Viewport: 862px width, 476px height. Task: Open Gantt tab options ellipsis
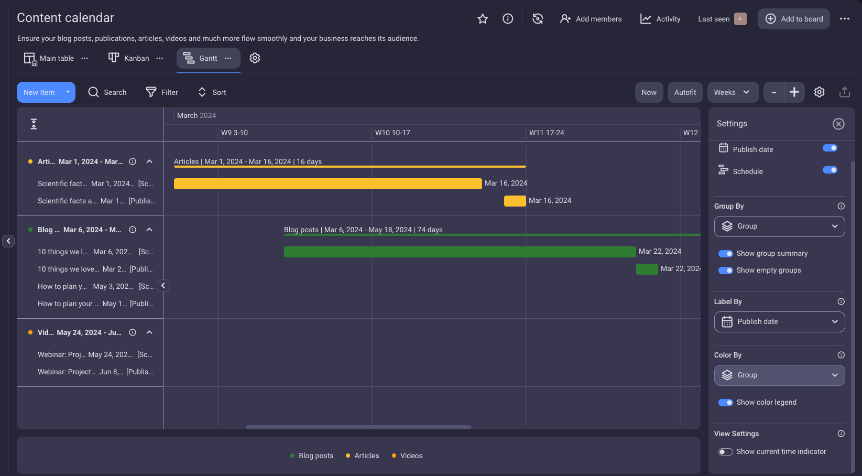[228, 58]
